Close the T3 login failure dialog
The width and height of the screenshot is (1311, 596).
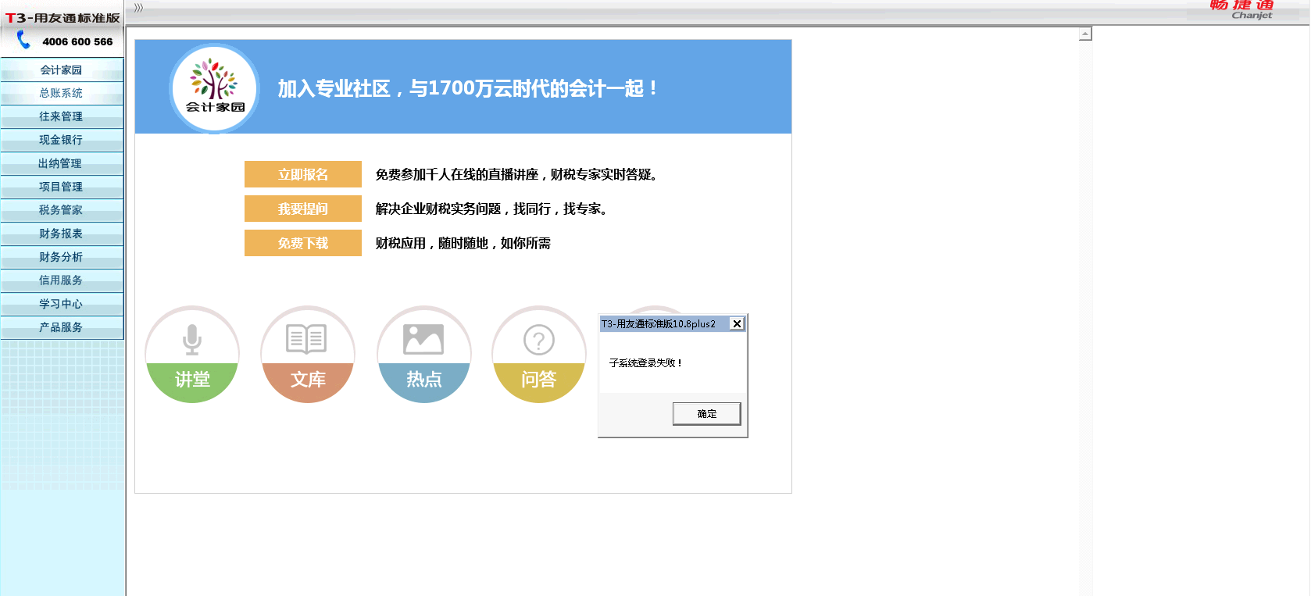pyautogui.click(x=737, y=323)
